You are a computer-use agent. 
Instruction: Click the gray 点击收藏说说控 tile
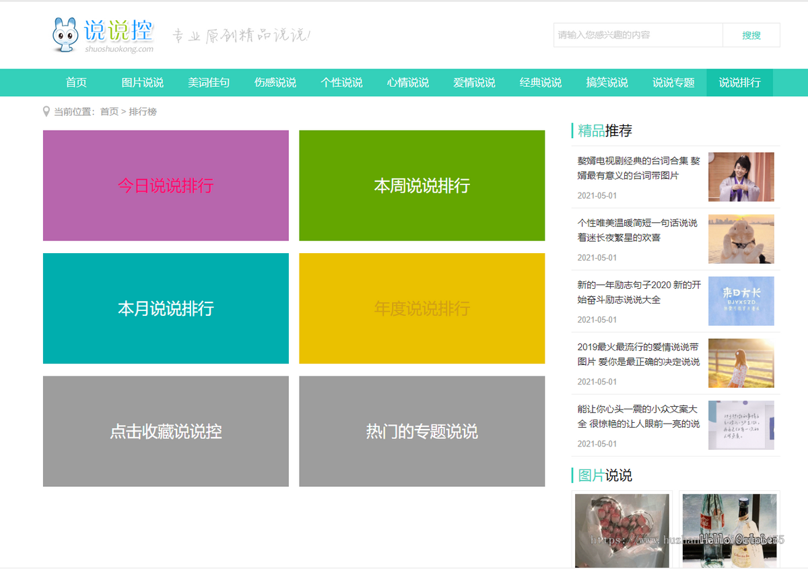[166, 431]
